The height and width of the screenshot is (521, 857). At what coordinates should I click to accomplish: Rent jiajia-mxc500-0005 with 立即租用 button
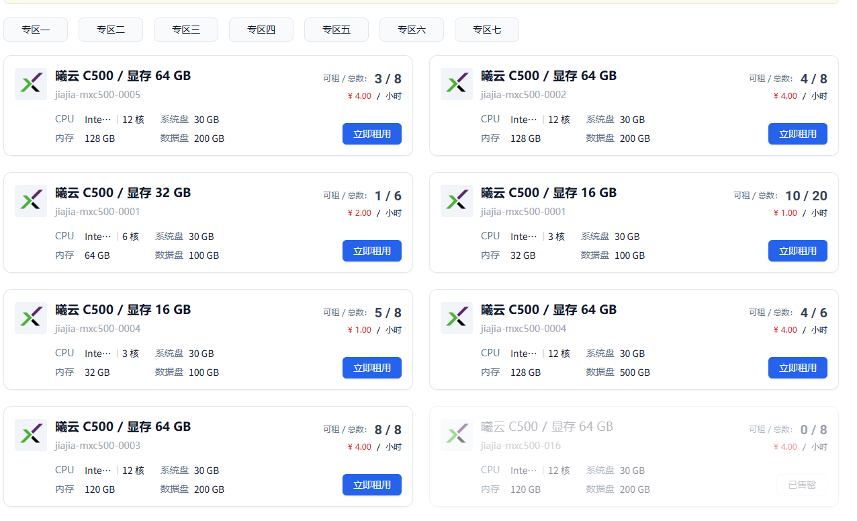click(x=372, y=134)
